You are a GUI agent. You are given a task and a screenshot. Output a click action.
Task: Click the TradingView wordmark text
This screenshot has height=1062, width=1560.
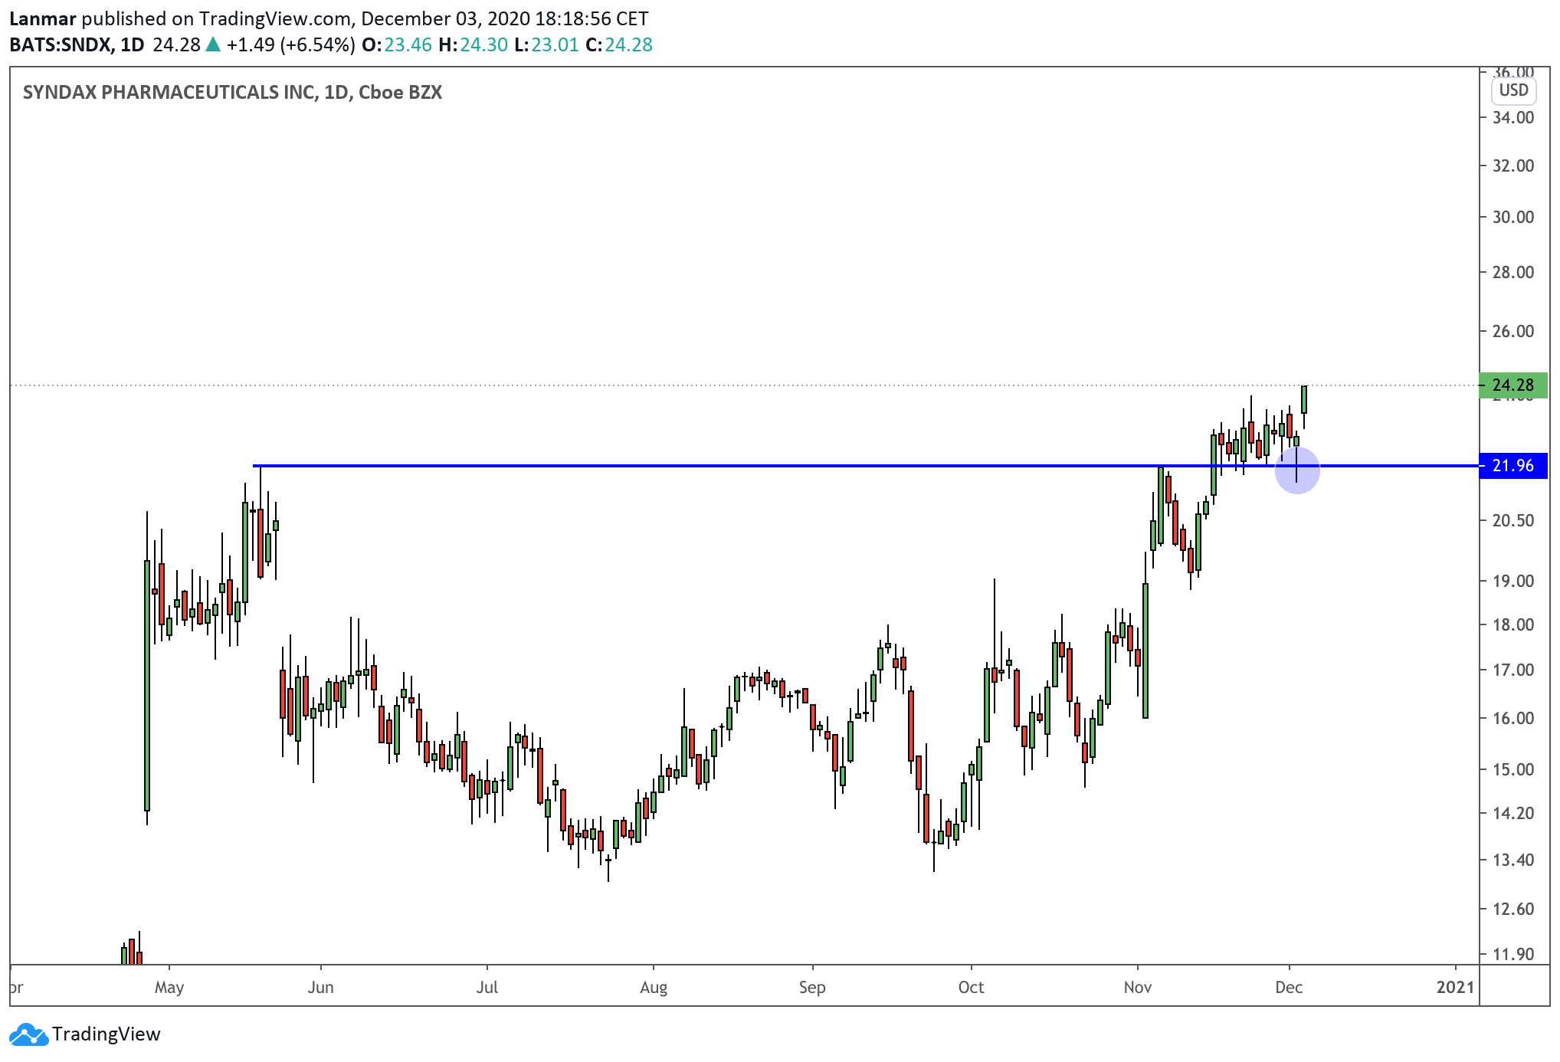click(107, 1034)
